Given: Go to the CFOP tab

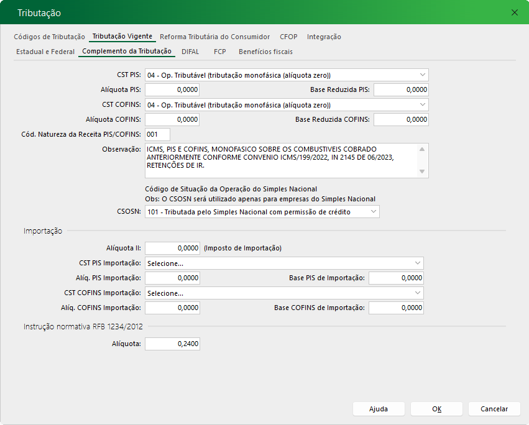Looking at the screenshot, I should (288, 37).
